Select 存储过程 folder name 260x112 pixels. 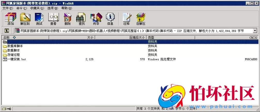tap(14, 55)
